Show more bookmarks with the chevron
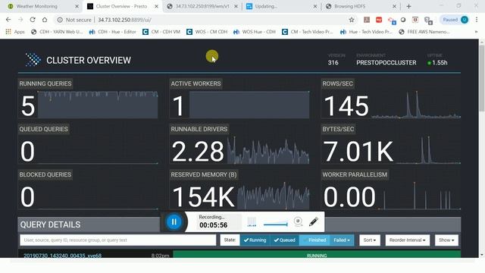Screen dimensions: 485x273 [x=476, y=32]
